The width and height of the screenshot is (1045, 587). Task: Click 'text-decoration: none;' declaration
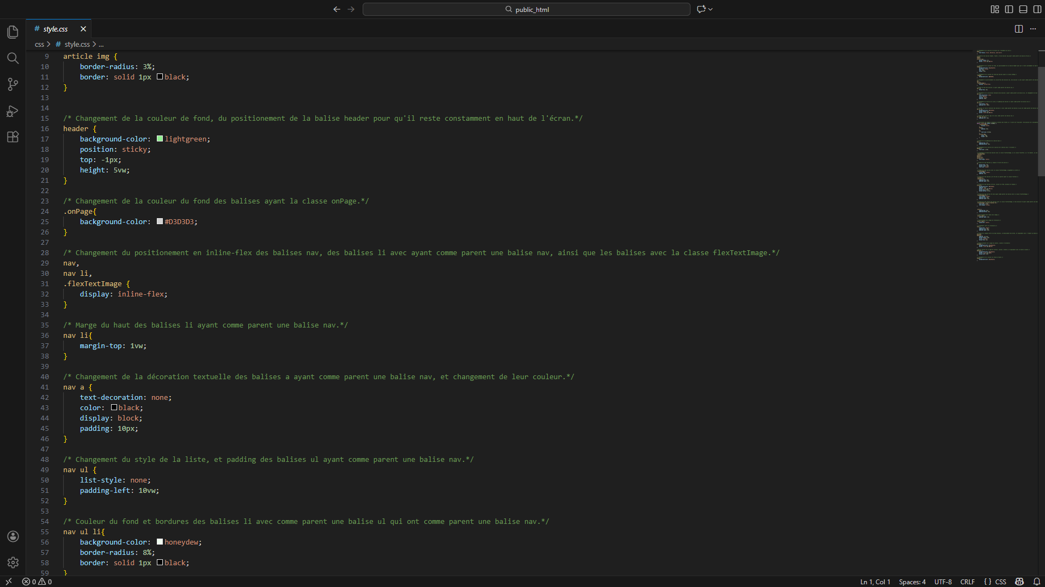pyautogui.click(x=126, y=397)
